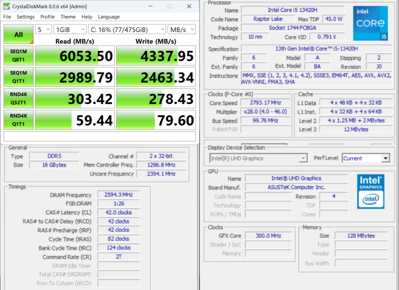Open the Theme menu
The width and height of the screenshot is (399, 290).
coord(68,17)
